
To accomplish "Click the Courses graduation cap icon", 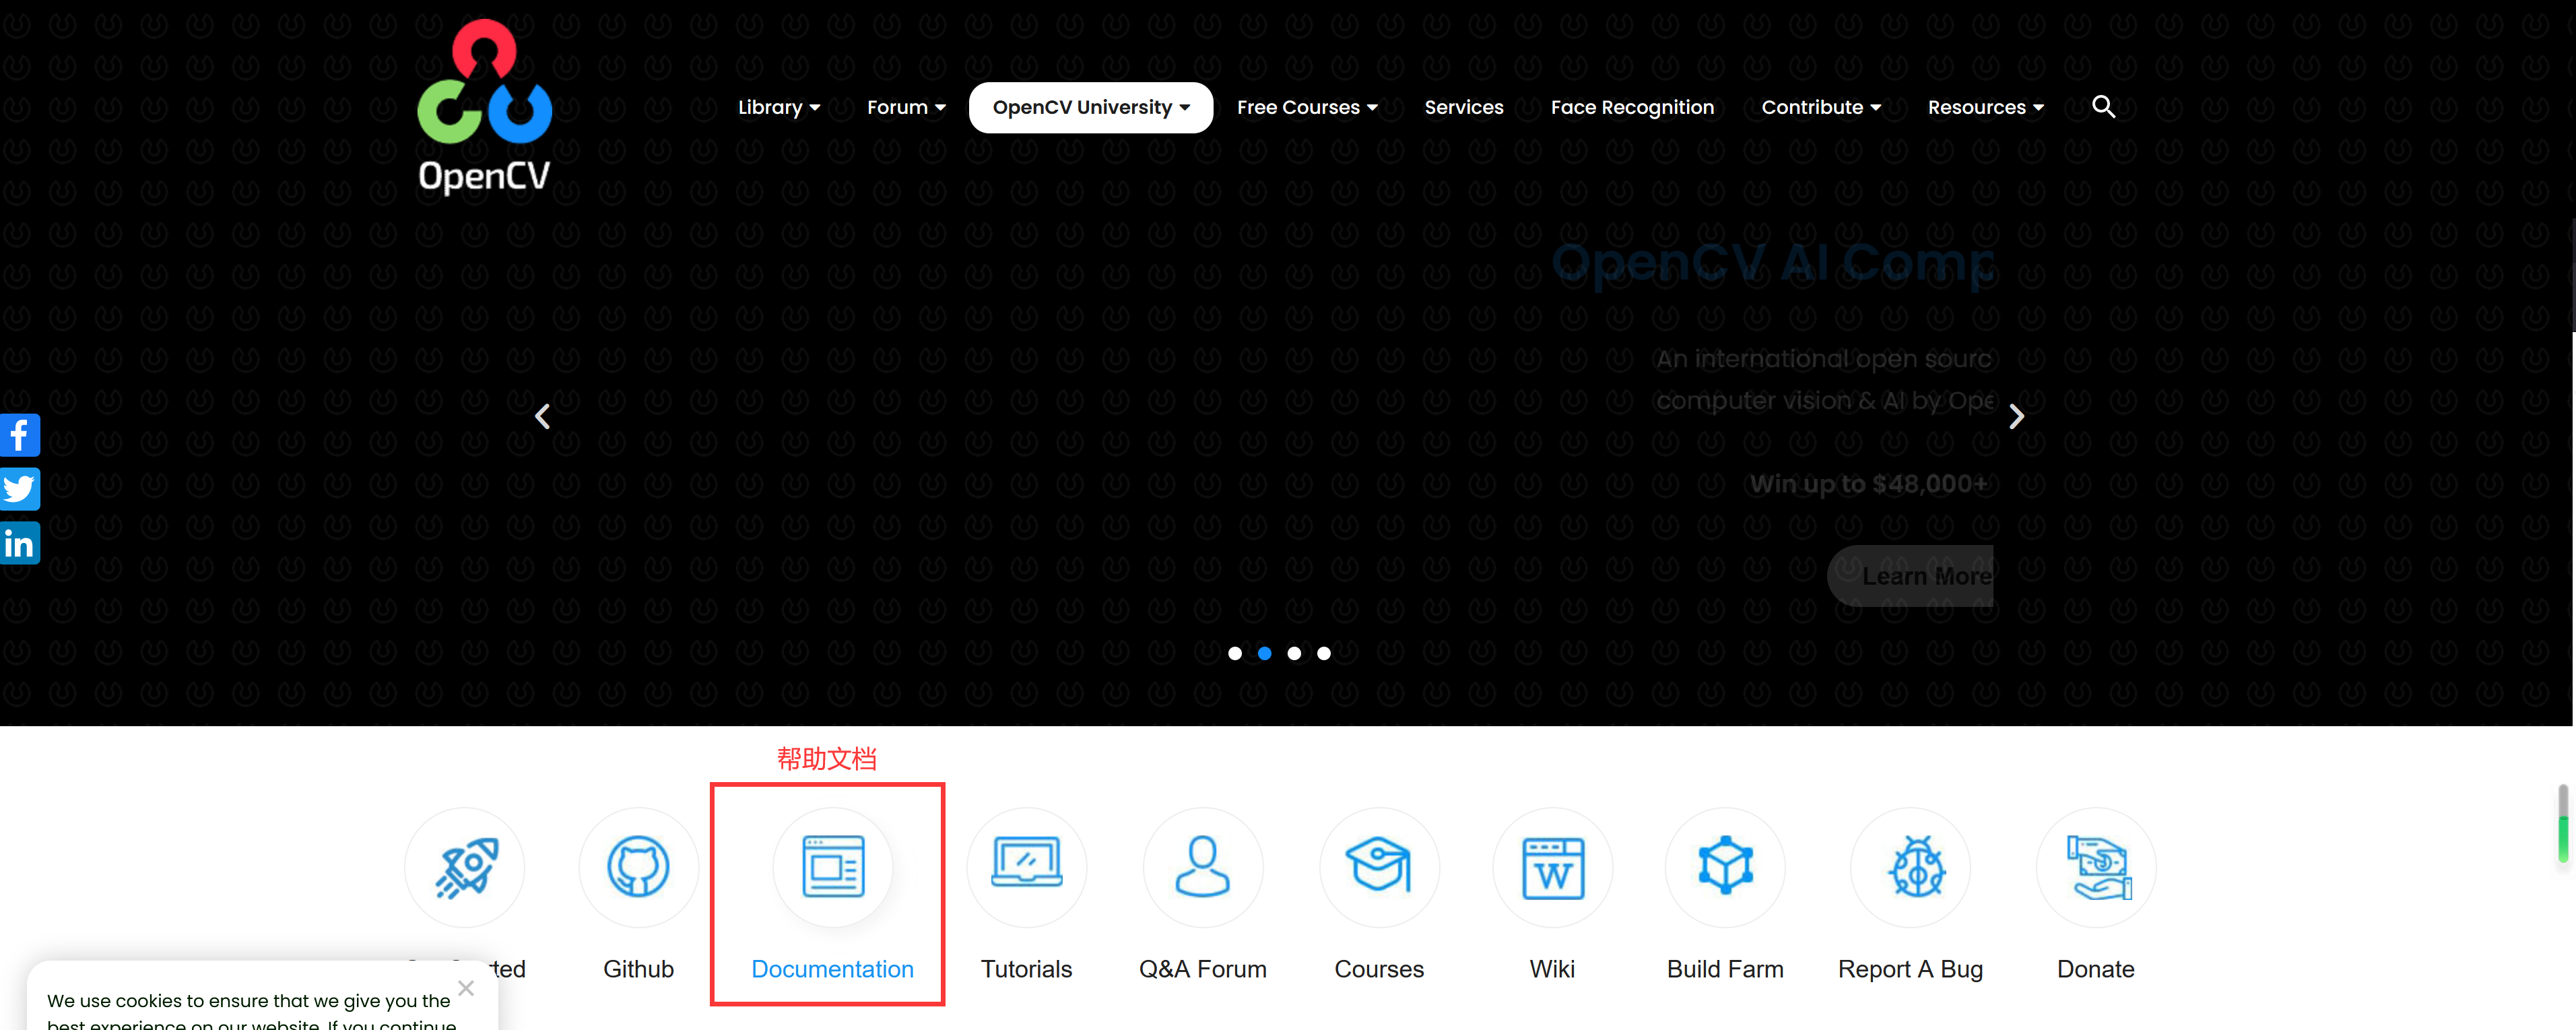I will (x=1379, y=867).
